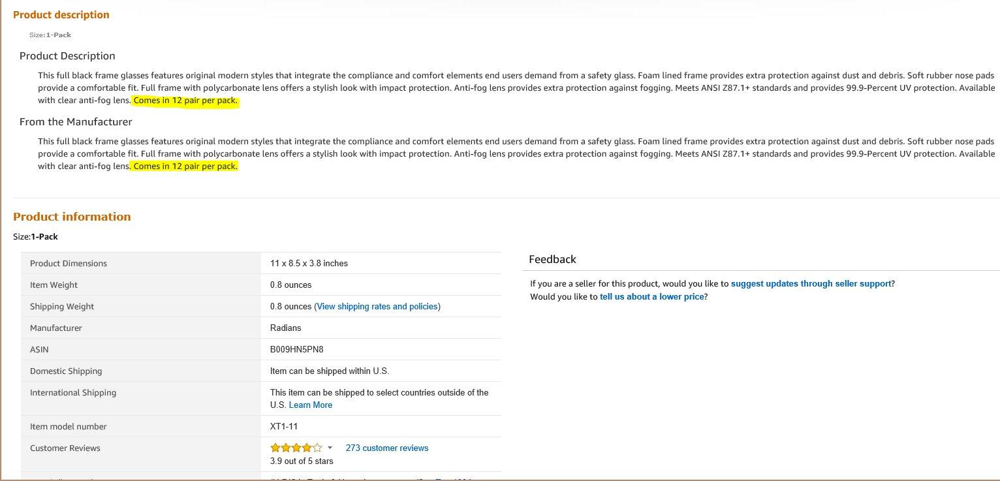The height and width of the screenshot is (481, 1000).
Task: Click the Shipping Weight row label
Action: coord(62,306)
